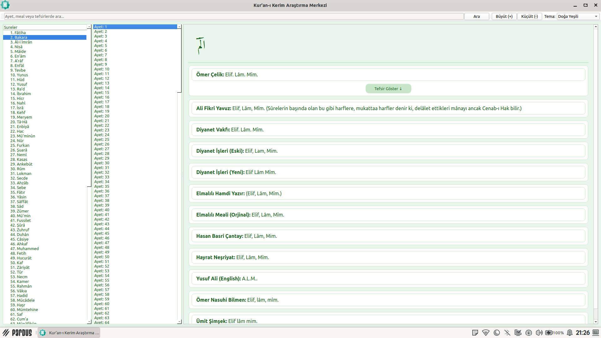Open volume speaker tray icon
The image size is (601, 338).
click(539, 333)
